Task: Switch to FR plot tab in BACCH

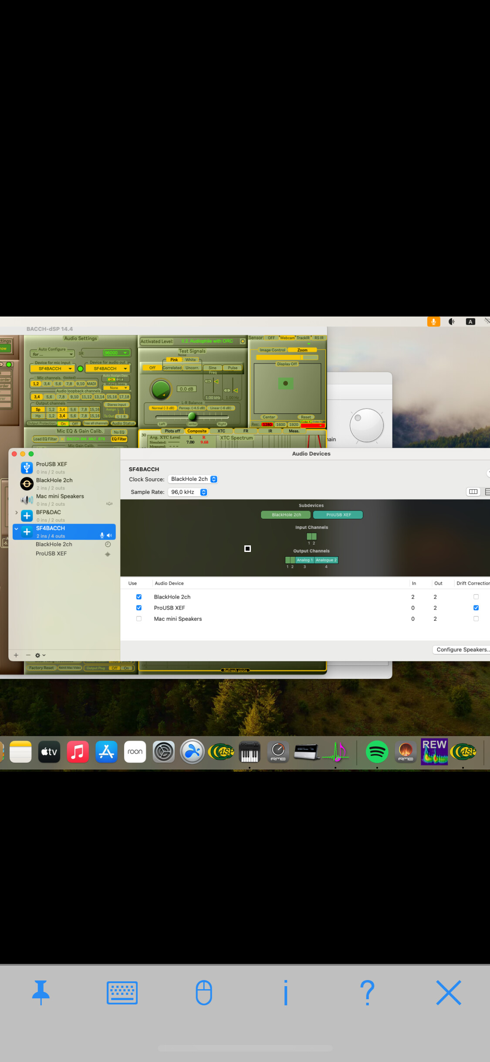Action: click(x=246, y=431)
